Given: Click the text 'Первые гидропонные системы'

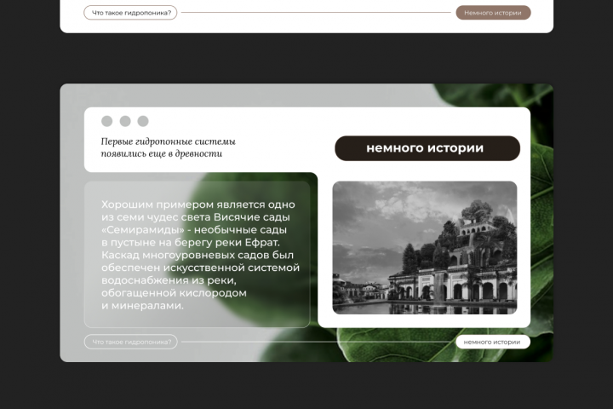Looking at the screenshot, I should [168, 141].
